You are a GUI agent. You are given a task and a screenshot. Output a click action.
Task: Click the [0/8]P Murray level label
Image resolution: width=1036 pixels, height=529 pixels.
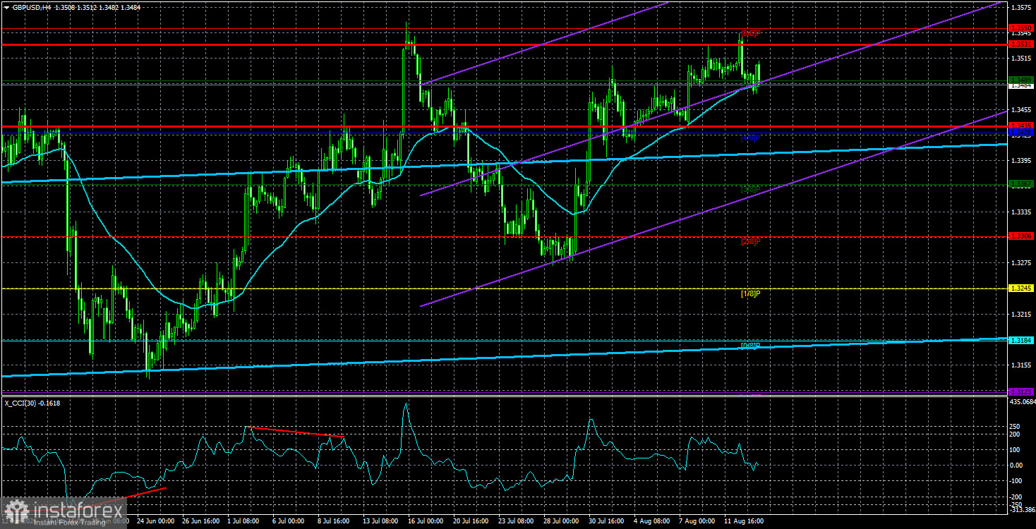(750, 346)
